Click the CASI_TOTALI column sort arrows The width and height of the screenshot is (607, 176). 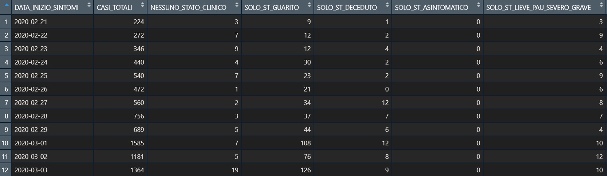142,5
